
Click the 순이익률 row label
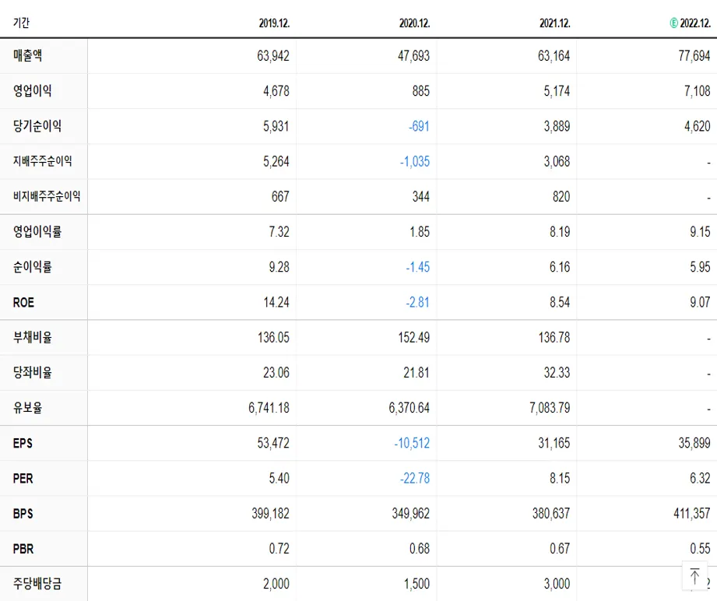(33, 267)
